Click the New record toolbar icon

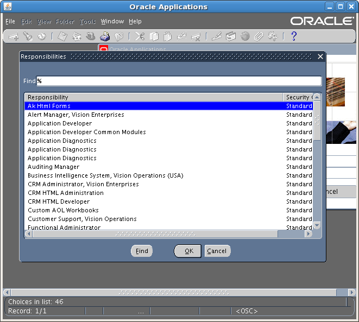pyautogui.click(x=14, y=36)
